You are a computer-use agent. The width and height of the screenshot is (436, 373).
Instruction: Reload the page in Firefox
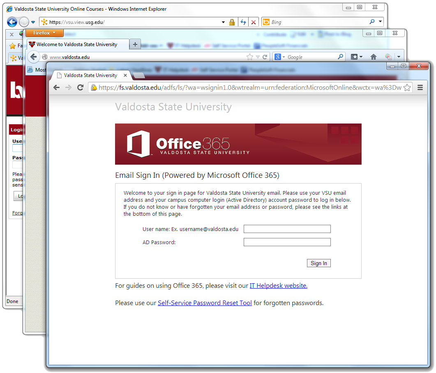(x=265, y=57)
